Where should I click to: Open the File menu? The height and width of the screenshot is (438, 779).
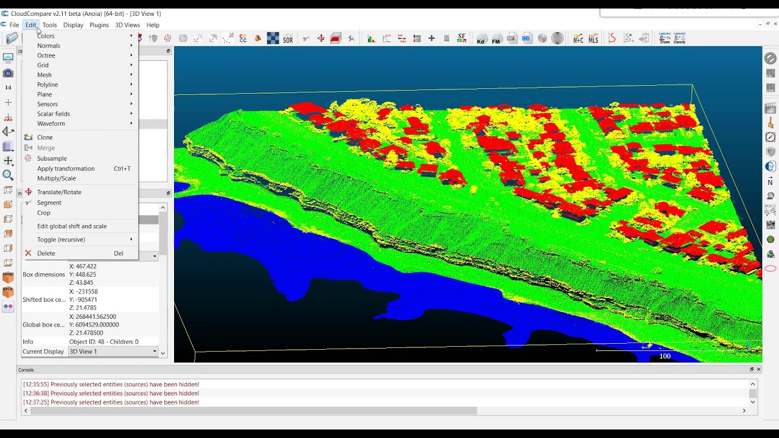[x=14, y=25]
